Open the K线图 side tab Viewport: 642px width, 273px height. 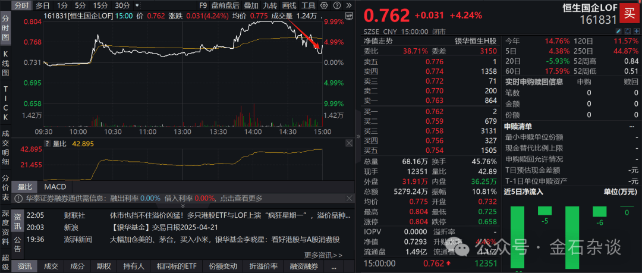tap(5, 63)
